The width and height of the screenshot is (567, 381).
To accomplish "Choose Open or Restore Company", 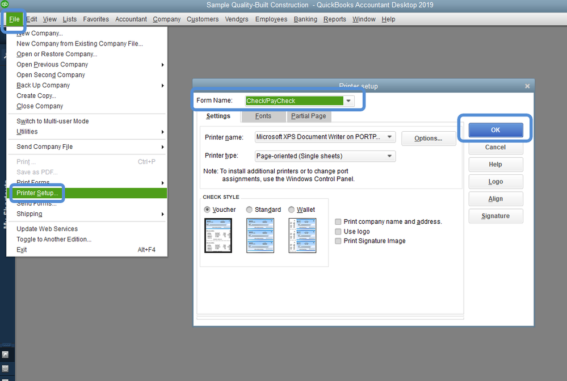I will coord(87,54).
